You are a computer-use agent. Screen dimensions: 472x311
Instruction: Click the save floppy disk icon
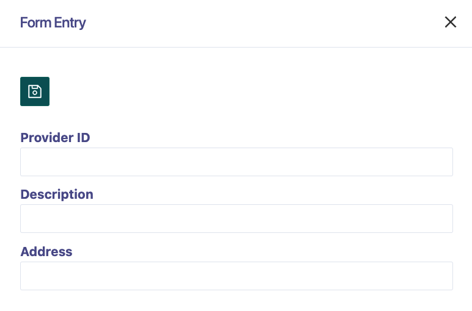(35, 91)
